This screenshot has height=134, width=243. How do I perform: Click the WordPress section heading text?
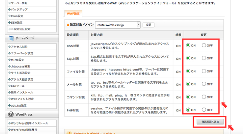(x=24, y=114)
